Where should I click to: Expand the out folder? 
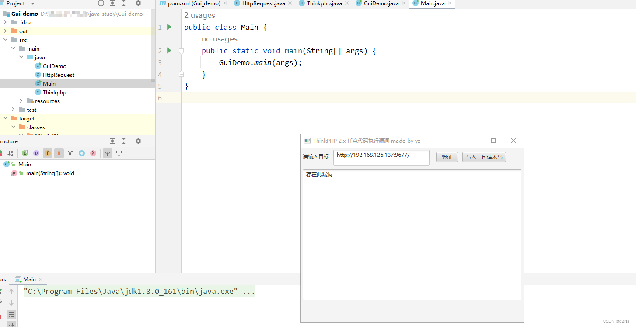[6, 31]
